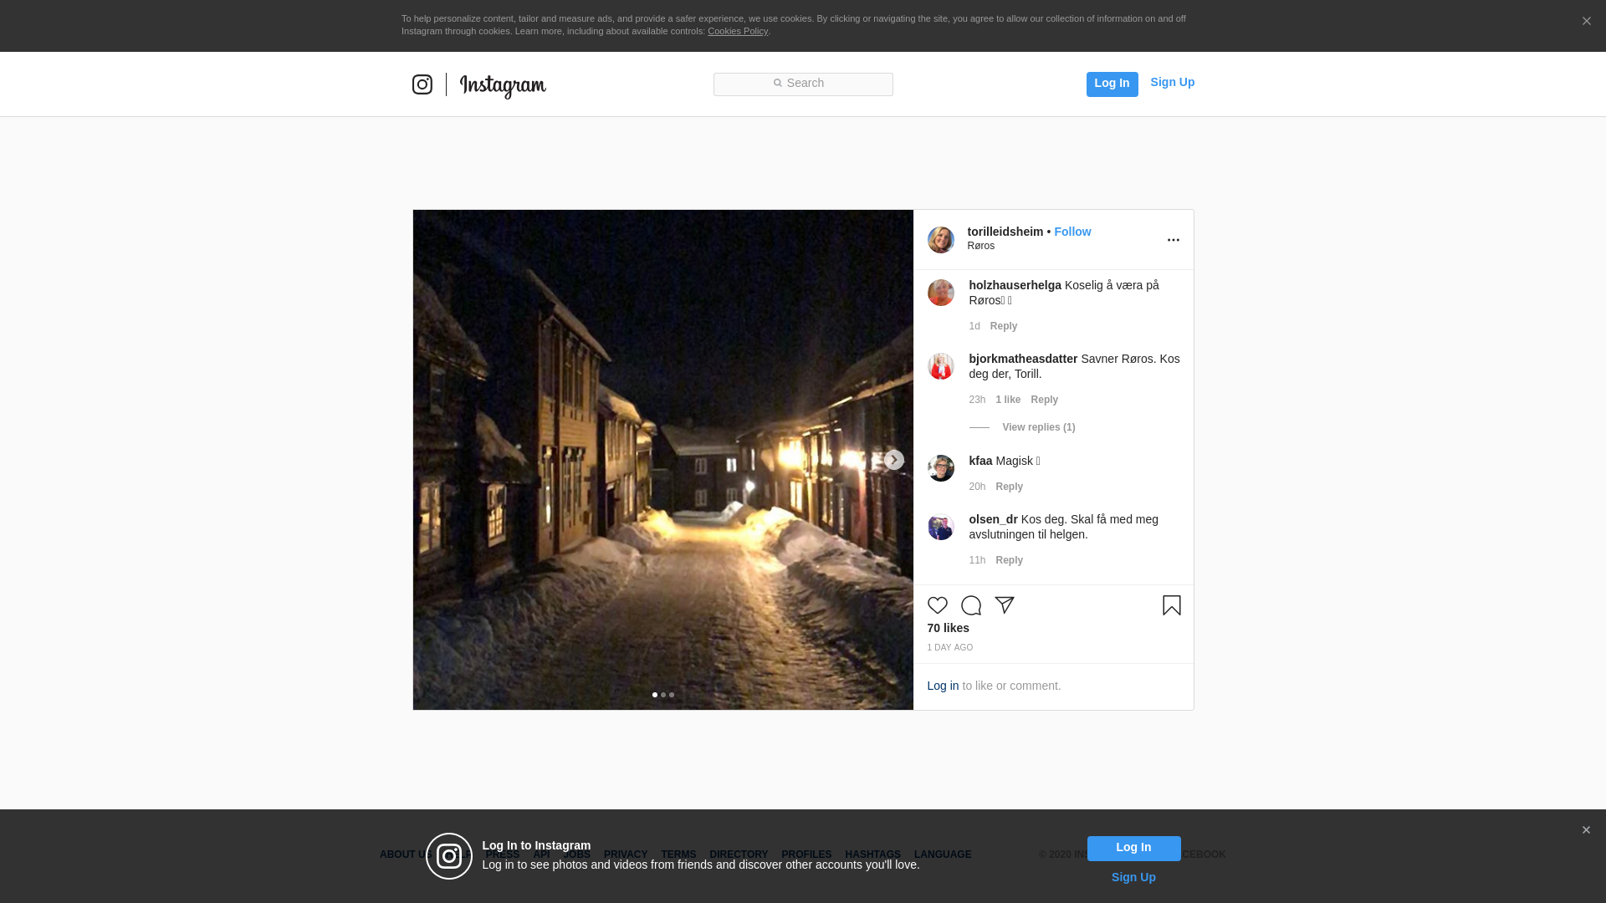Click the Instagram logo in the bottom banner
Image resolution: width=1606 pixels, height=903 pixels.
point(449,856)
